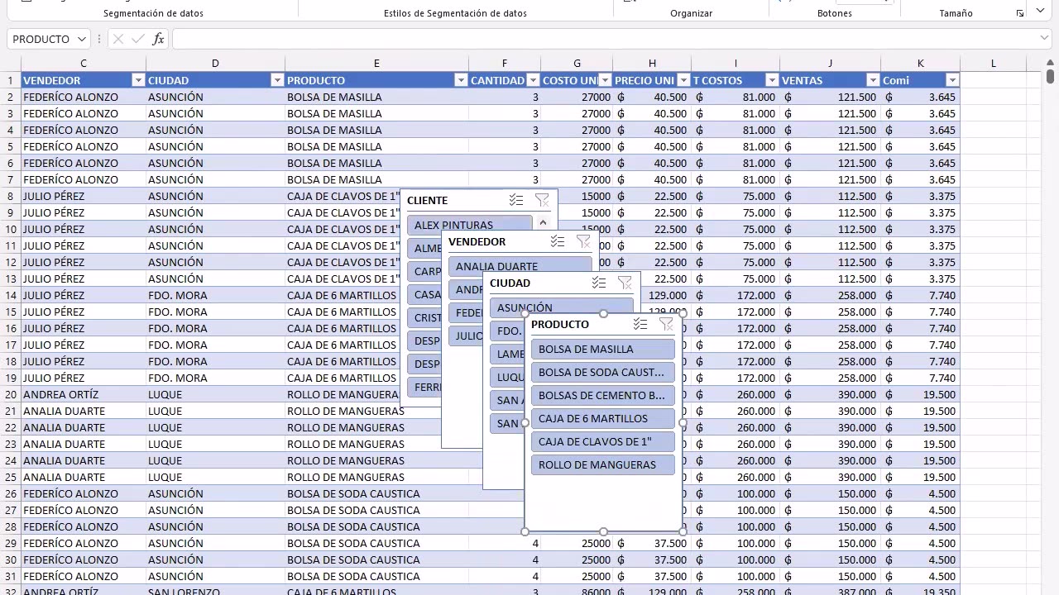Toggle multi-select in VENDEDOR slicer

point(558,241)
